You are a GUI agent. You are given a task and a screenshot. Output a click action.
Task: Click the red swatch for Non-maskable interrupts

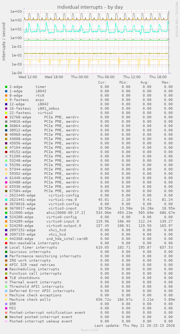click(x=6, y=243)
